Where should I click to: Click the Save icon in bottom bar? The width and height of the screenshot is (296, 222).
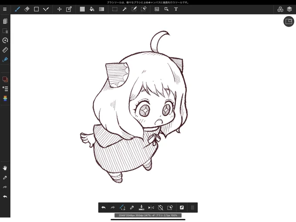[141, 208]
